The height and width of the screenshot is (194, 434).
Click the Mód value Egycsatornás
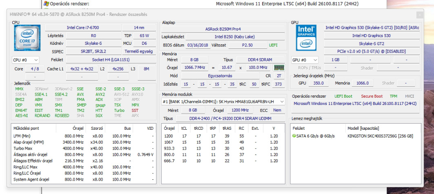[x=220, y=76]
